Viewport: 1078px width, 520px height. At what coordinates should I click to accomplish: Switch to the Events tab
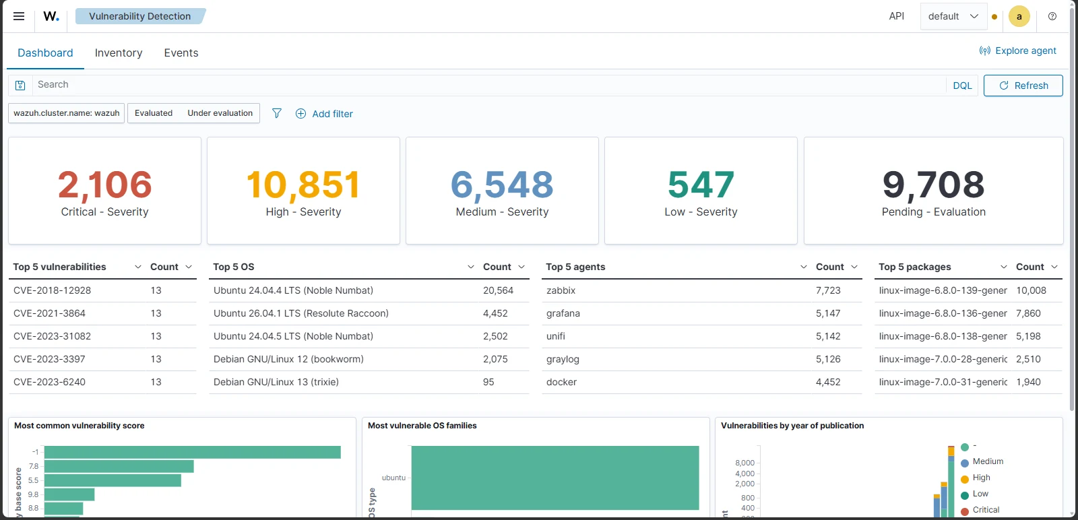181,53
